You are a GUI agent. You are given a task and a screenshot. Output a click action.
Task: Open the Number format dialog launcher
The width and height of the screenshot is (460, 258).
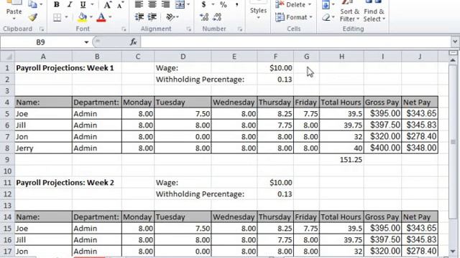(240, 29)
